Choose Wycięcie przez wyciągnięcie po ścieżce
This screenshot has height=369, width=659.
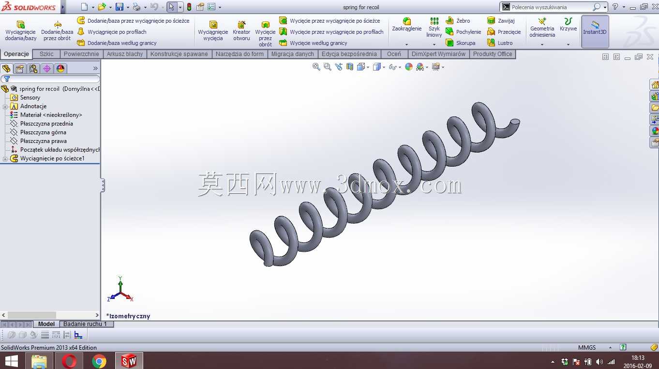pos(329,21)
